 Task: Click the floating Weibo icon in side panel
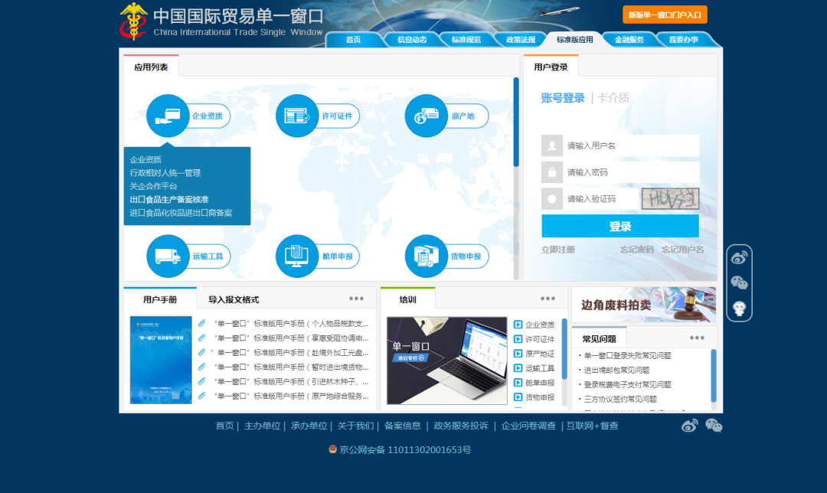pos(739,258)
